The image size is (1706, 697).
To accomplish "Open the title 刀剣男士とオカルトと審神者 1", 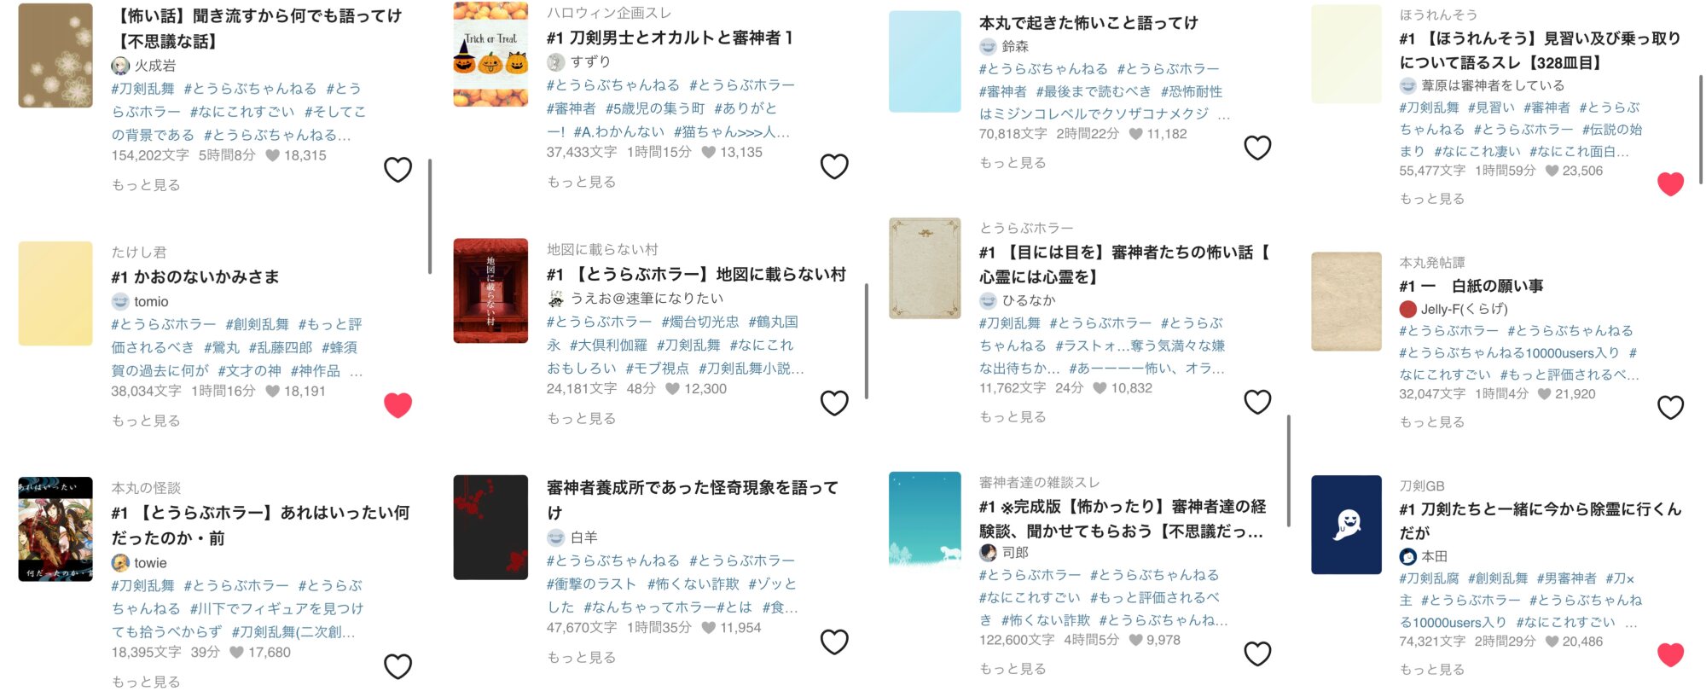I will [670, 38].
